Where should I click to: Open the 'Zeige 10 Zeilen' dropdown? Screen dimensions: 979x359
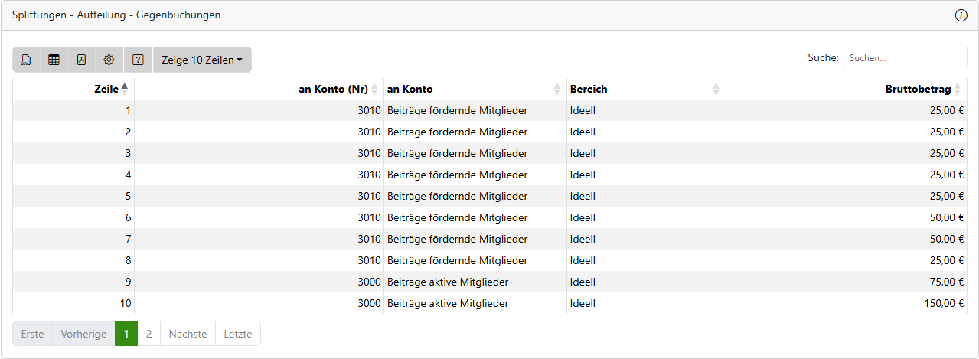pos(202,60)
